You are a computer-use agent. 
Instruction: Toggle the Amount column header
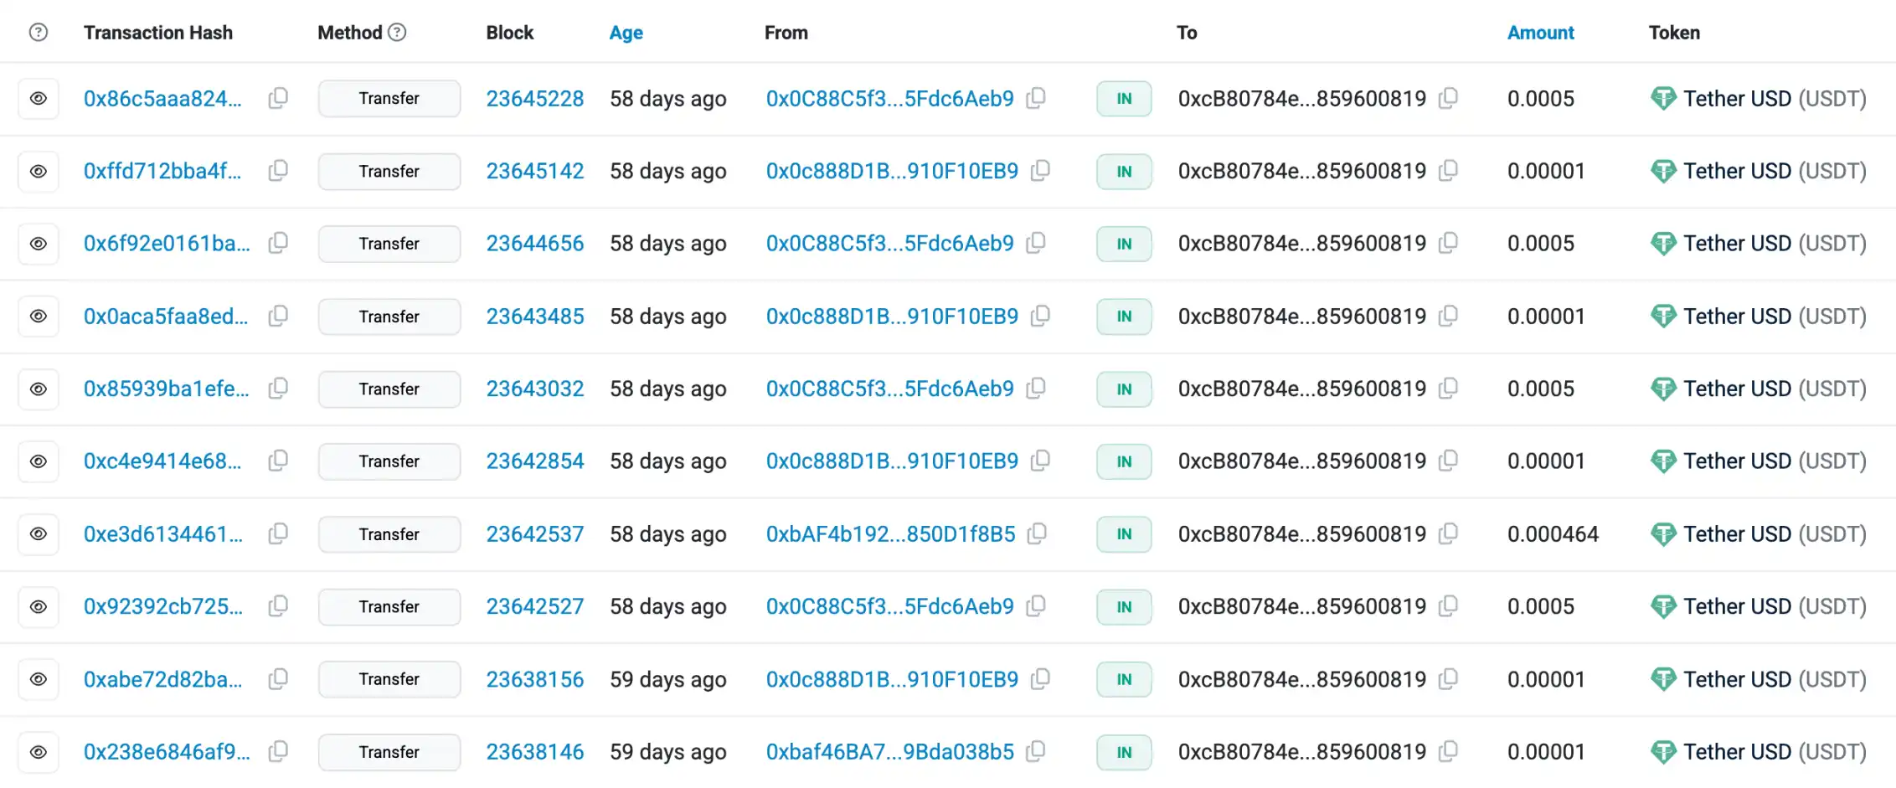coord(1540,33)
